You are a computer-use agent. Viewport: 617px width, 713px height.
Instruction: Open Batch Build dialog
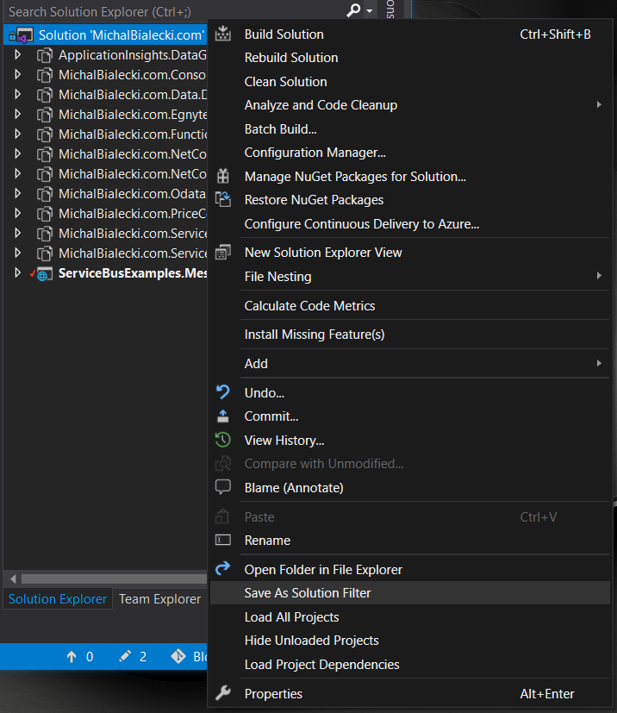[x=410, y=128]
